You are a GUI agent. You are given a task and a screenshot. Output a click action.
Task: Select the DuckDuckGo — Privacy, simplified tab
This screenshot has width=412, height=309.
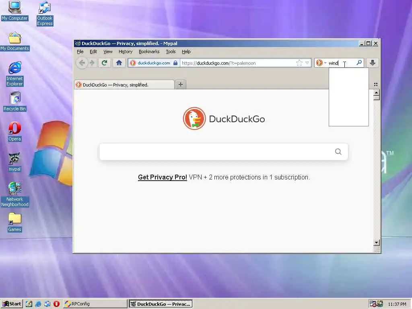pos(124,84)
